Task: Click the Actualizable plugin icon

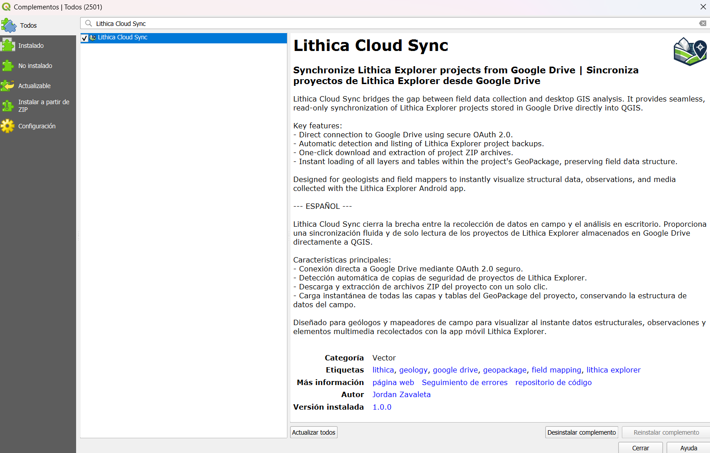Action: coord(8,86)
